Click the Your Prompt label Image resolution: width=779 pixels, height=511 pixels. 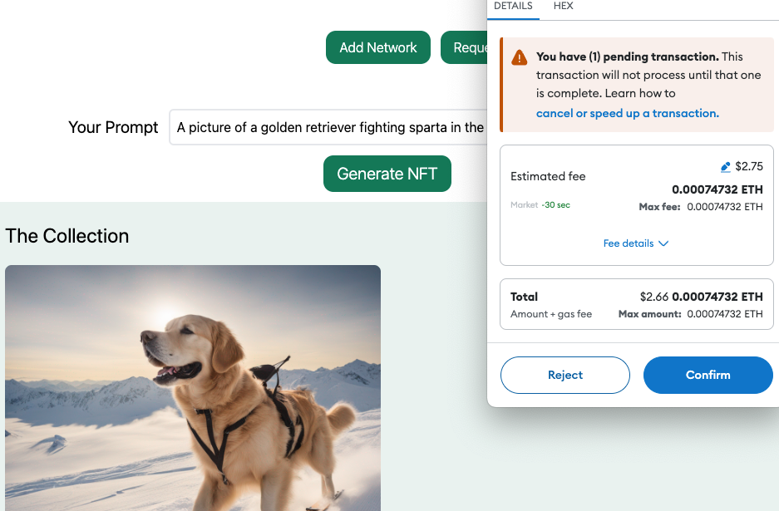113,127
